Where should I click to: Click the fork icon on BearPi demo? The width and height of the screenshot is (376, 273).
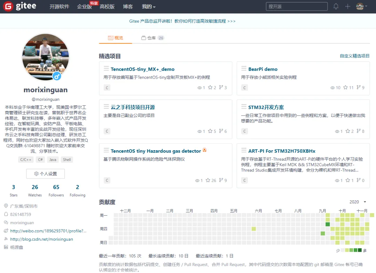point(359,87)
